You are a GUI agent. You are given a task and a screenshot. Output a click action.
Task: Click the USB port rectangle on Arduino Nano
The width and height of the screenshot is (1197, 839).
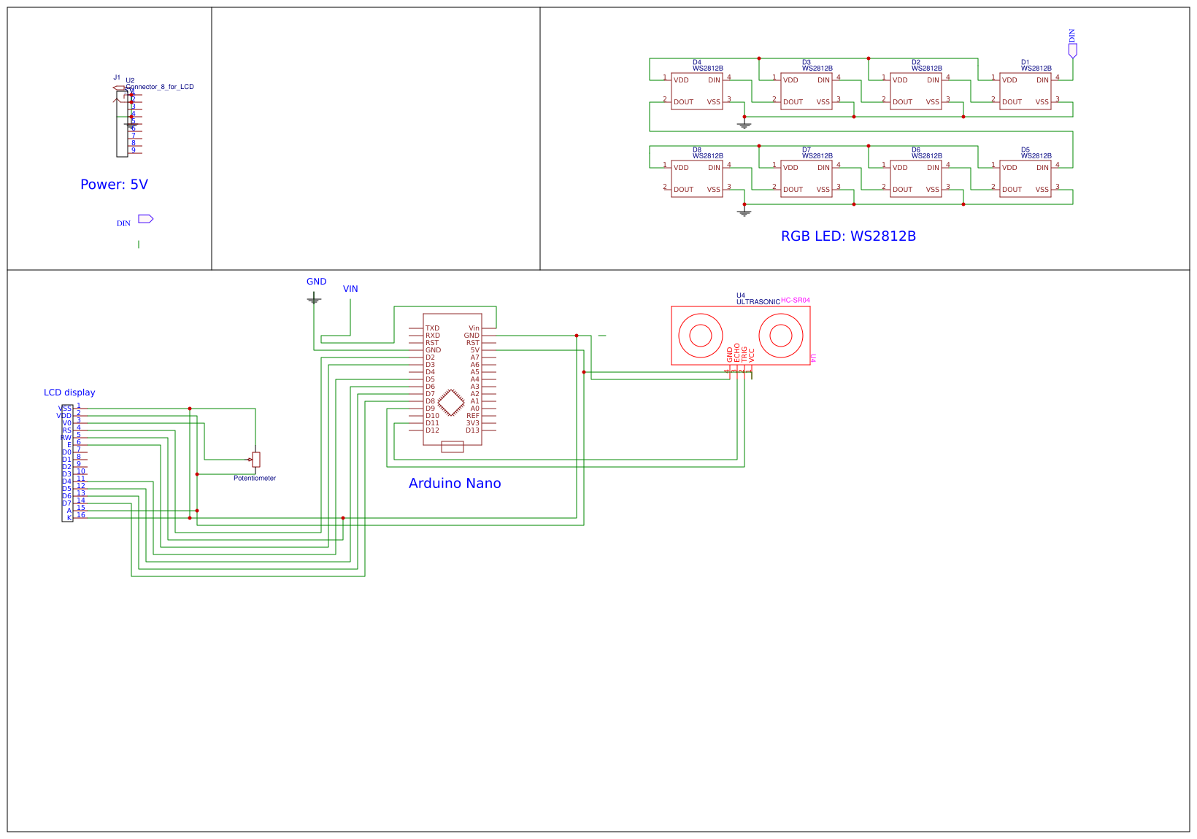coord(453,447)
